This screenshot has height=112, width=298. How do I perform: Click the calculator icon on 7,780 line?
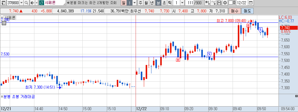[4, 23]
